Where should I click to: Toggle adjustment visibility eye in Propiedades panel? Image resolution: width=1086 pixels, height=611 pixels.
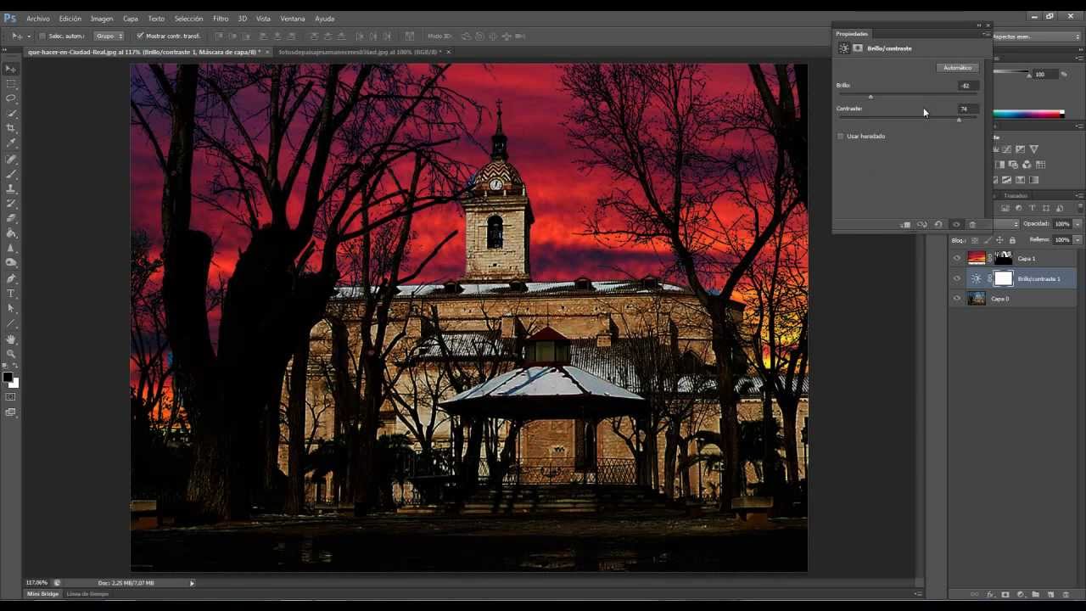point(956,224)
